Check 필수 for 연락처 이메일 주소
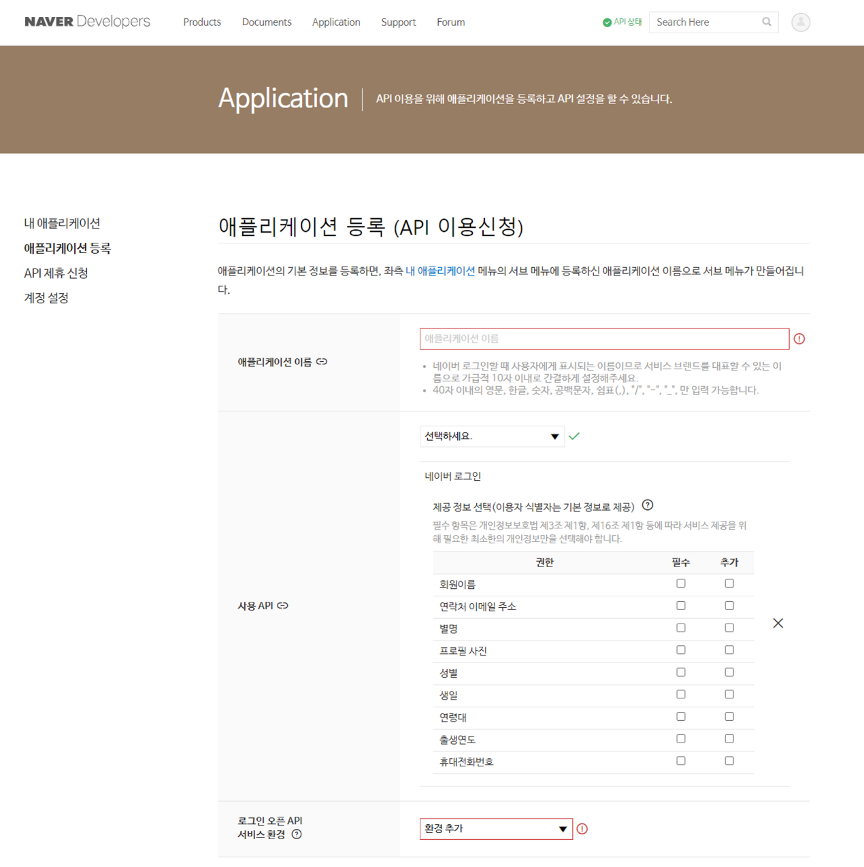The width and height of the screenshot is (864, 867). pyautogui.click(x=681, y=606)
